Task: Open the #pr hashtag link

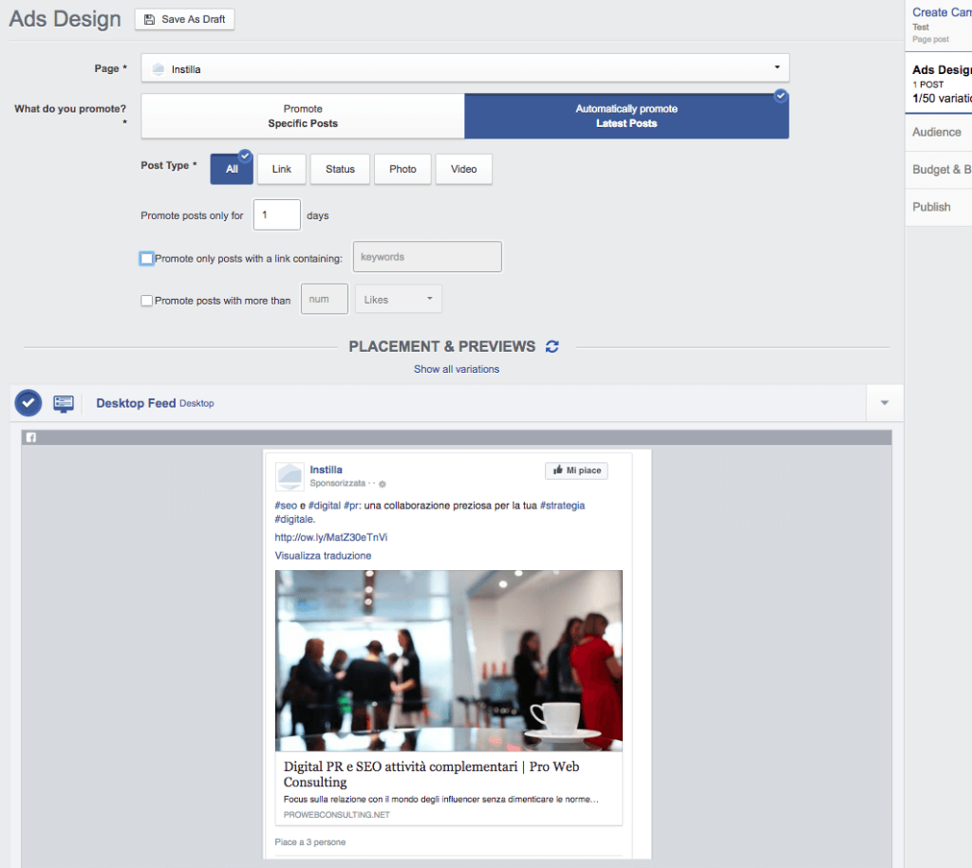Action: pyautogui.click(x=351, y=506)
